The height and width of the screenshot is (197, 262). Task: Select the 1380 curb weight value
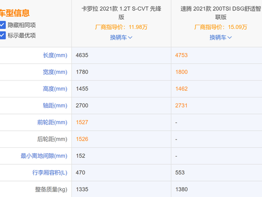point(181,189)
